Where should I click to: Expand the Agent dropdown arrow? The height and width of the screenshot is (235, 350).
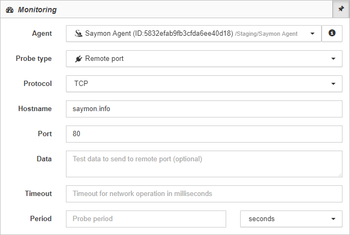312,34
